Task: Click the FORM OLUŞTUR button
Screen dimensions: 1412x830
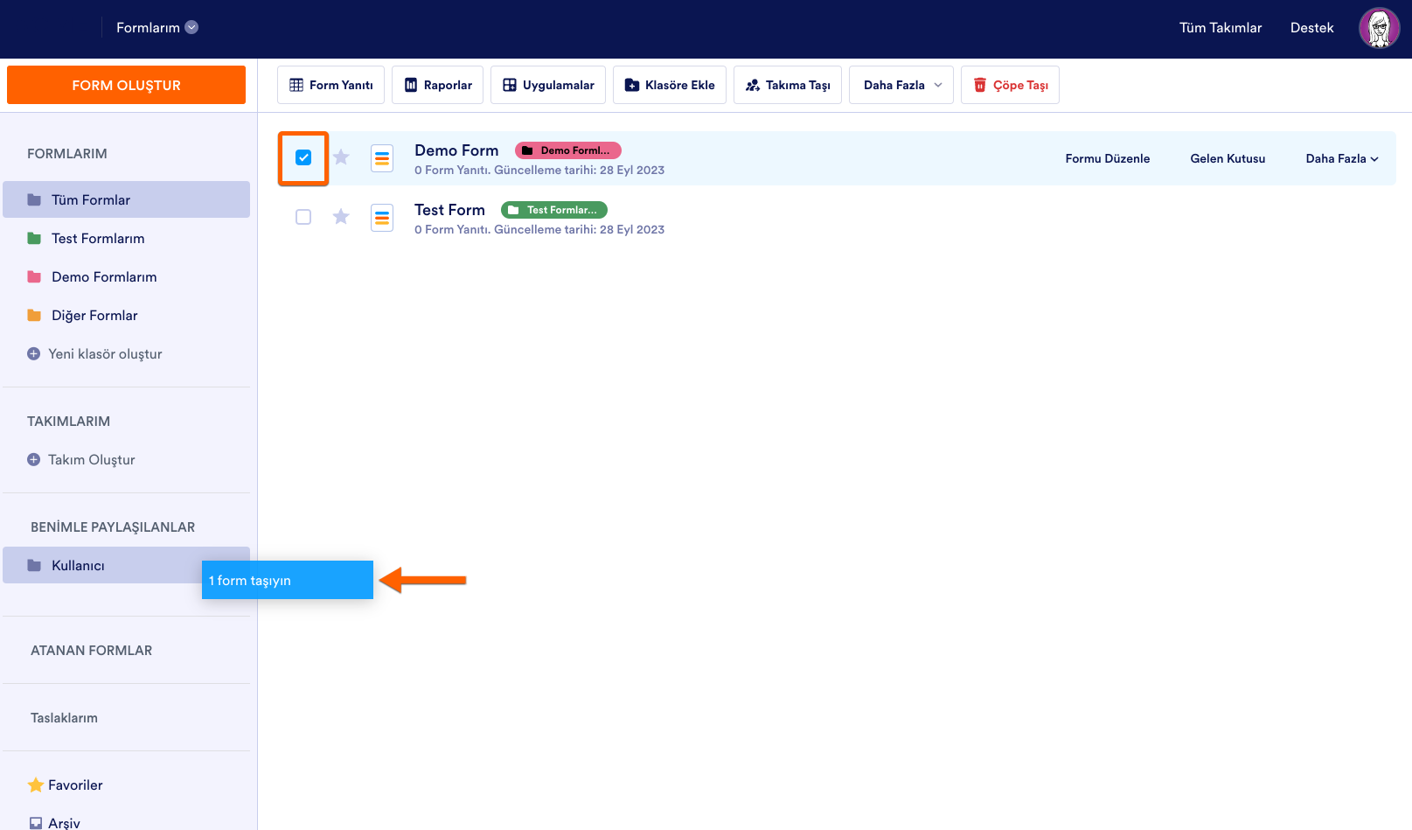Action: pyautogui.click(x=126, y=85)
